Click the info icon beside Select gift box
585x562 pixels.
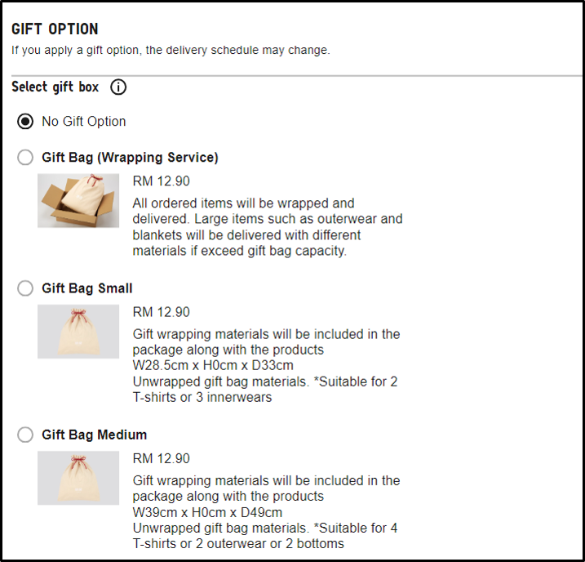click(x=118, y=87)
